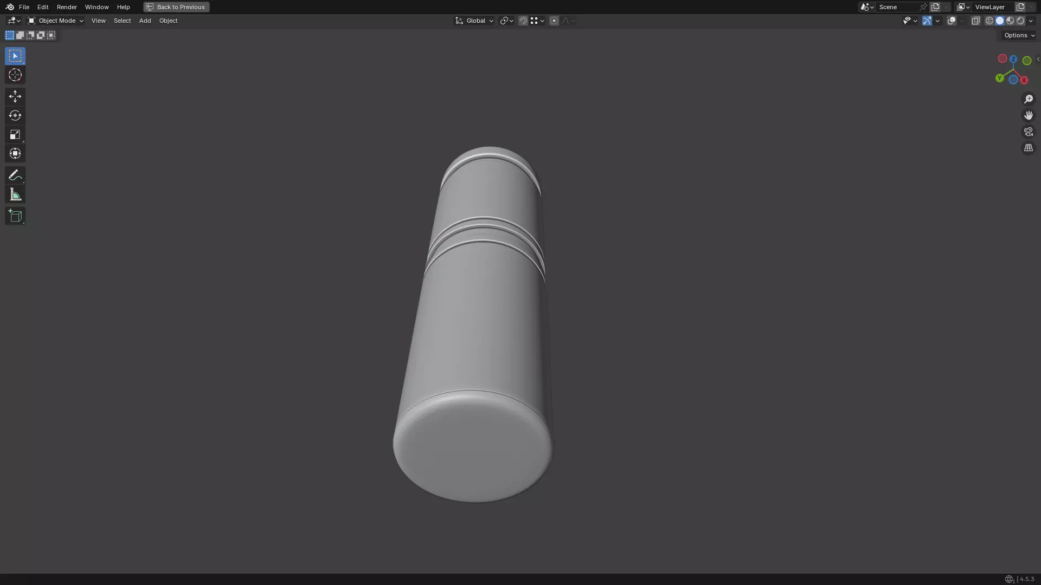The image size is (1041, 585).
Task: Click the pin scene icon
Action: 923,7
